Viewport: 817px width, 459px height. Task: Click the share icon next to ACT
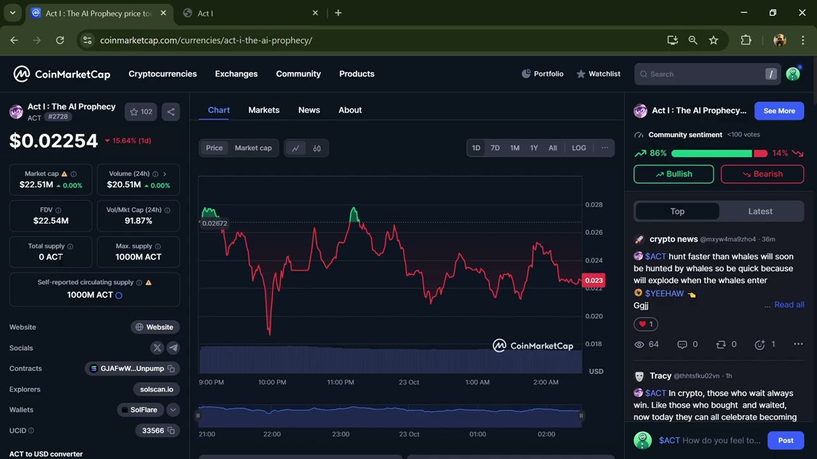(170, 112)
